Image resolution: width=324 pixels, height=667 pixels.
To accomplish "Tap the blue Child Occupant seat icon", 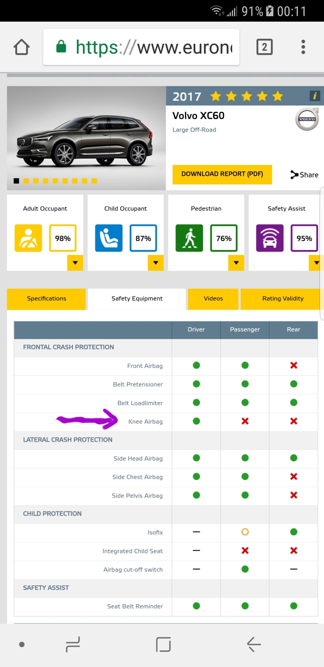I will (109, 238).
